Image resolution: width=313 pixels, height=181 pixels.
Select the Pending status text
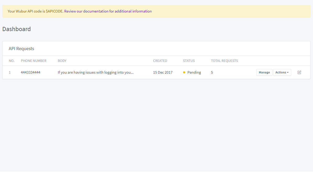(194, 73)
